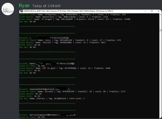Click CPM: 0 in the title bar
Image resolution: width=162 pixels, height=119 pixels.
110,11
